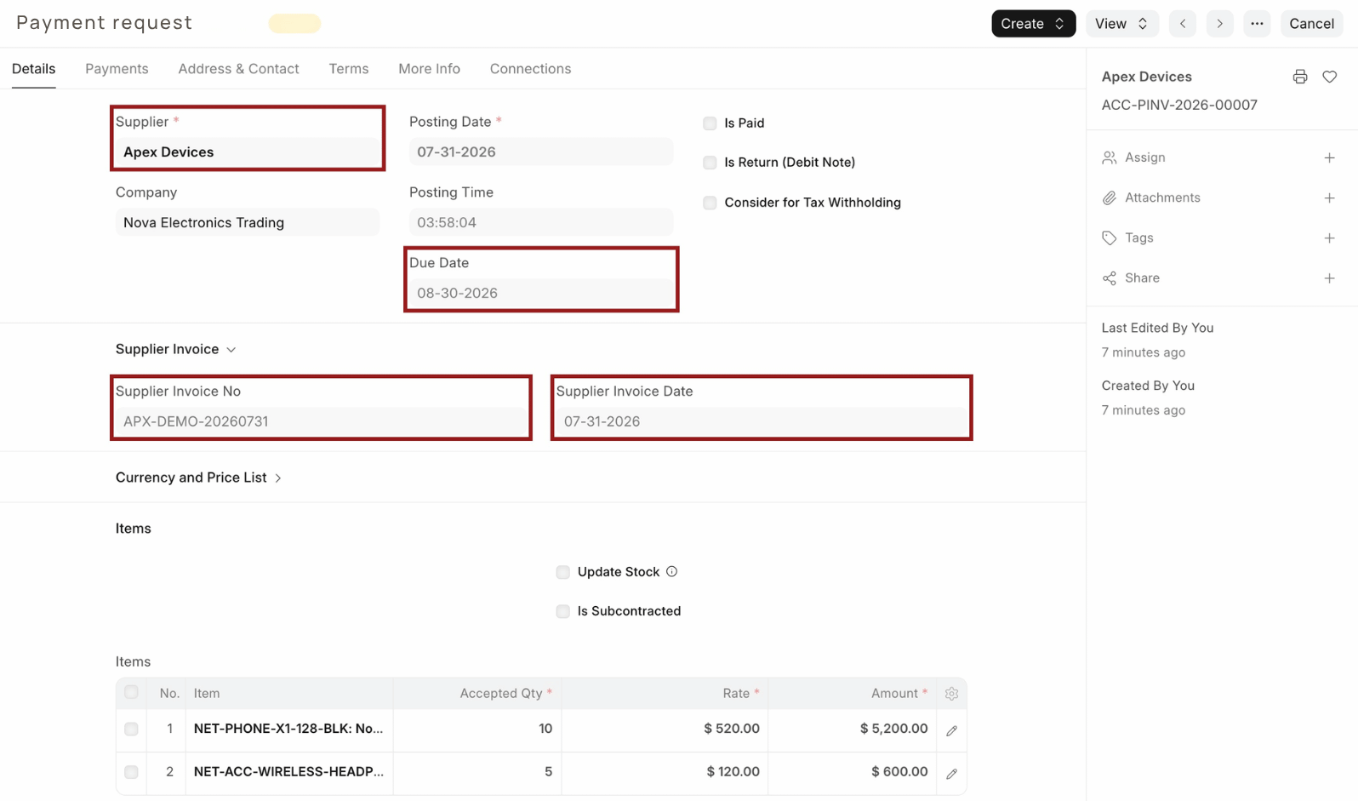This screenshot has height=801, width=1358.
Task: Click item NET-ACC-WIRELESS-HEADP cell
Action: pyautogui.click(x=289, y=772)
